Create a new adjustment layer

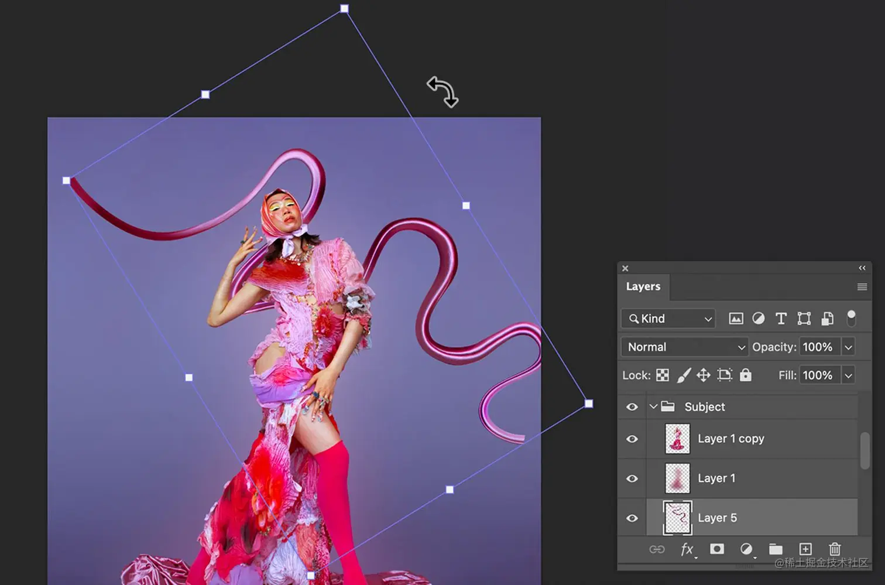(746, 549)
